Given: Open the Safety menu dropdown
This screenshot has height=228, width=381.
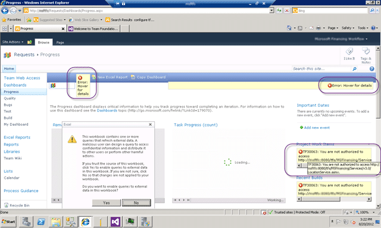Looking at the screenshot, I should (348, 28).
